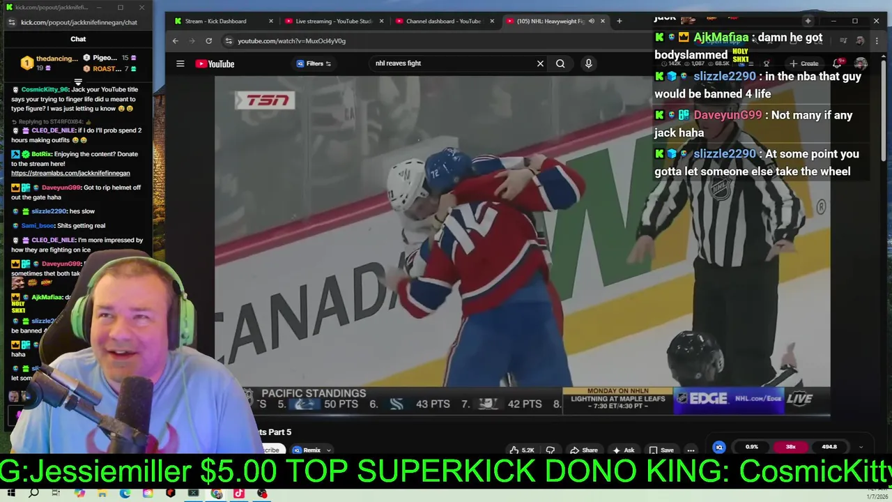This screenshot has height=502, width=892.
Task: Dislike the video
Action: [550, 450]
